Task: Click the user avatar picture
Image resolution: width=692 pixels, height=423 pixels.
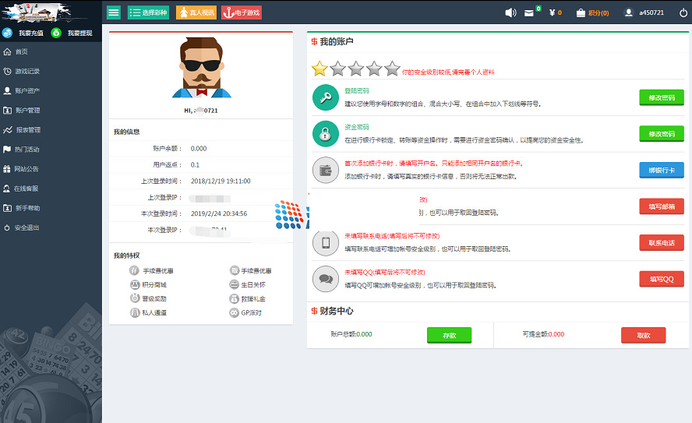Action: (x=200, y=69)
